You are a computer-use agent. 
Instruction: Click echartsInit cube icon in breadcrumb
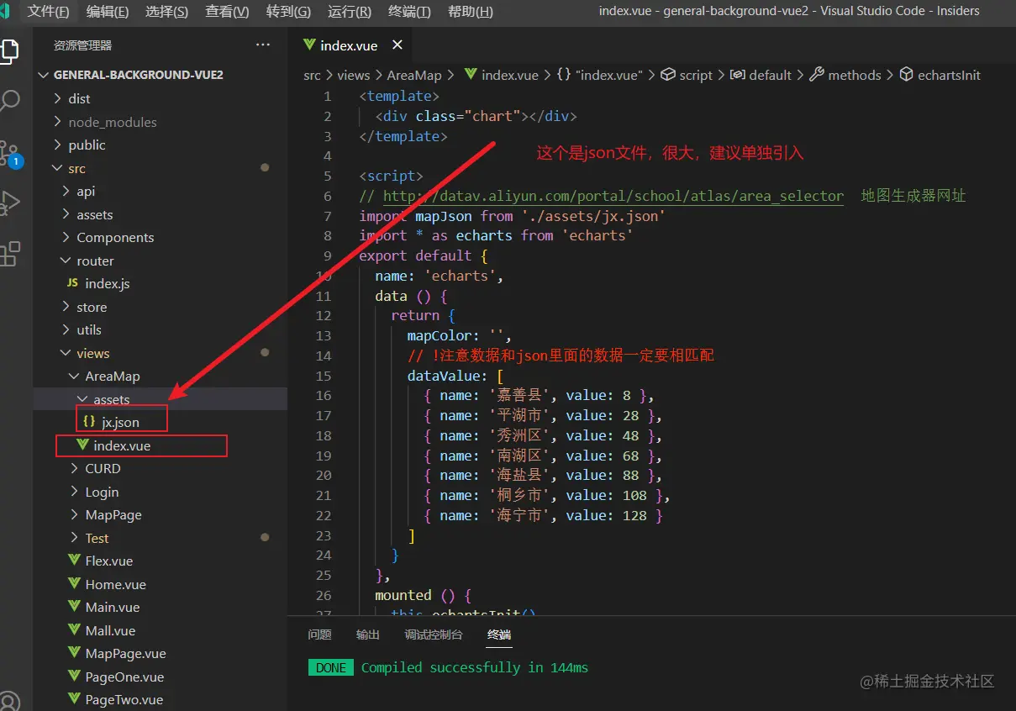906,75
